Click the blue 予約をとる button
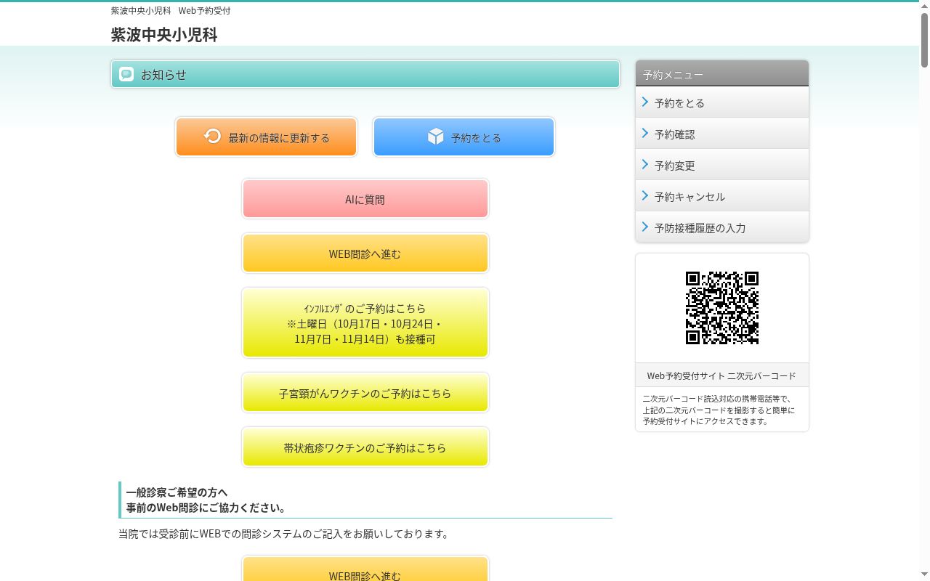This screenshot has height=581, width=930. 464,137
